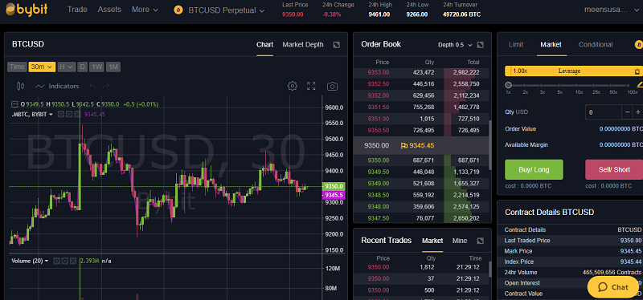Viewport: 643px width, 300px height.
Task: Expand the Order Book panel
Action: tap(481, 45)
